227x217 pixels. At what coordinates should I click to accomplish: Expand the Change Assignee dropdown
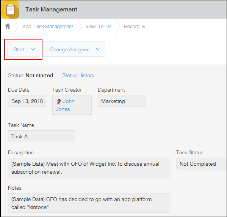pos(74,49)
